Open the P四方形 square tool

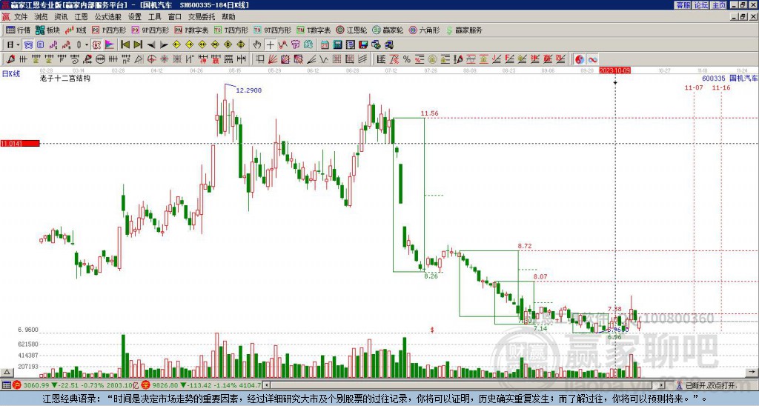[109, 30]
